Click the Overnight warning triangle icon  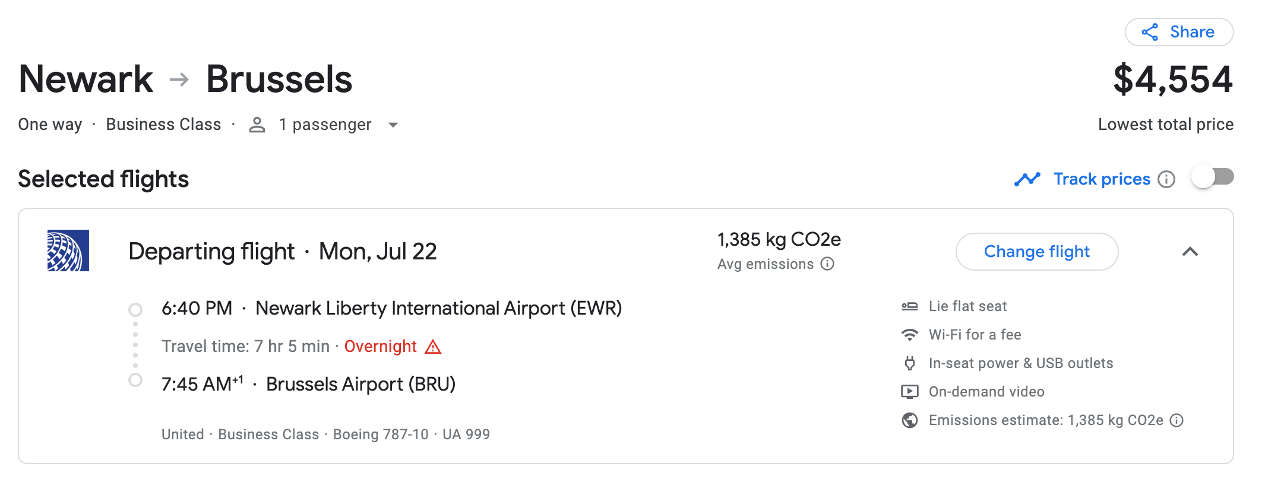click(x=433, y=347)
